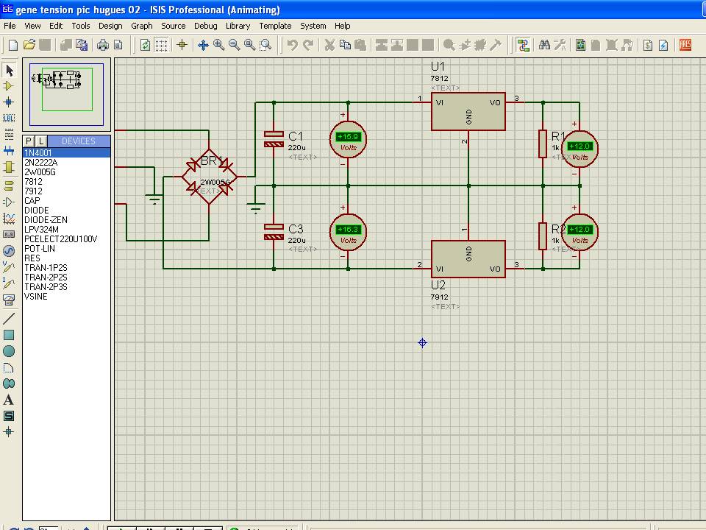
Task: Click the P pick devices button
Action: point(29,141)
